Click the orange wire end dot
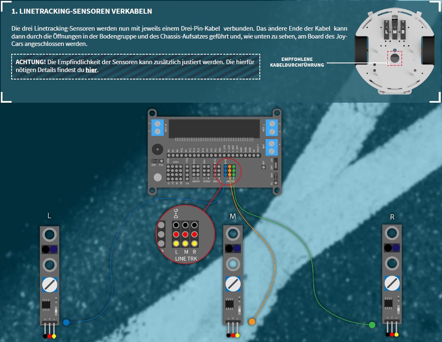This screenshot has width=442, height=342. (252, 321)
